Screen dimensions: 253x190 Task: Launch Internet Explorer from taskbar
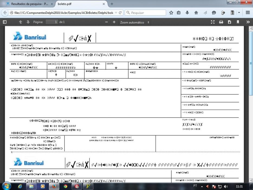click(x=20, y=186)
